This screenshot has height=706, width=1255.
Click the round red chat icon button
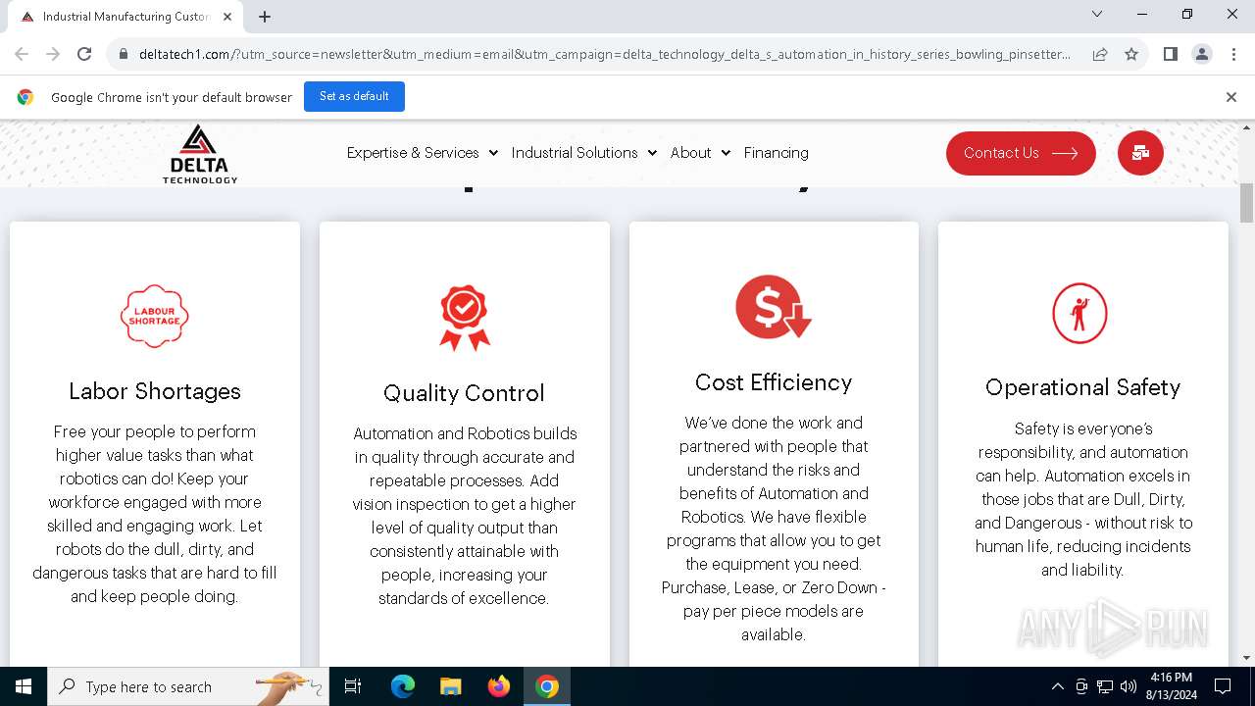[x=1140, y=153]
